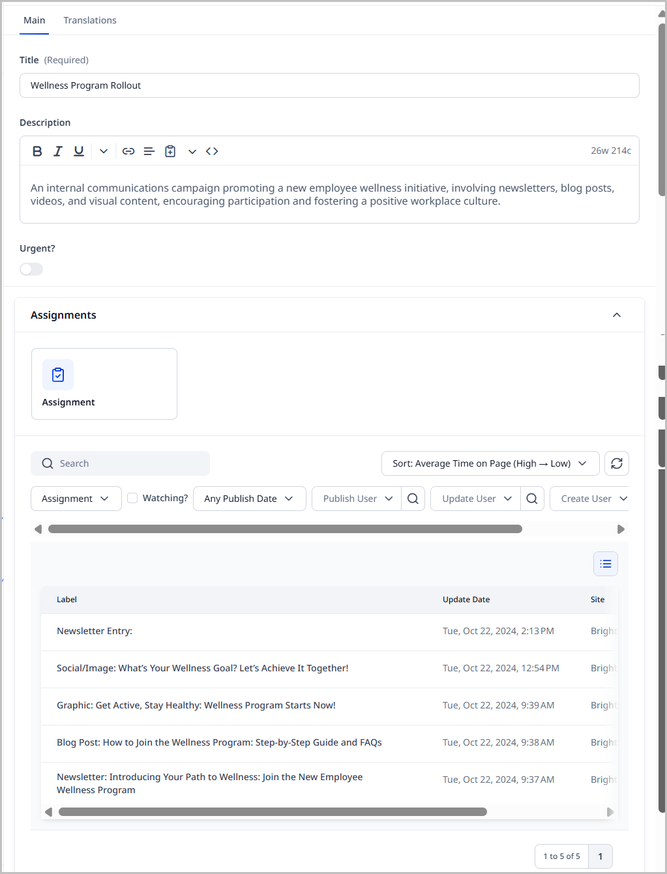Image resolution: width=667 pixels, height=874 pixels.
Task: Click inside the Search field above filters
Action: point(120,463)
